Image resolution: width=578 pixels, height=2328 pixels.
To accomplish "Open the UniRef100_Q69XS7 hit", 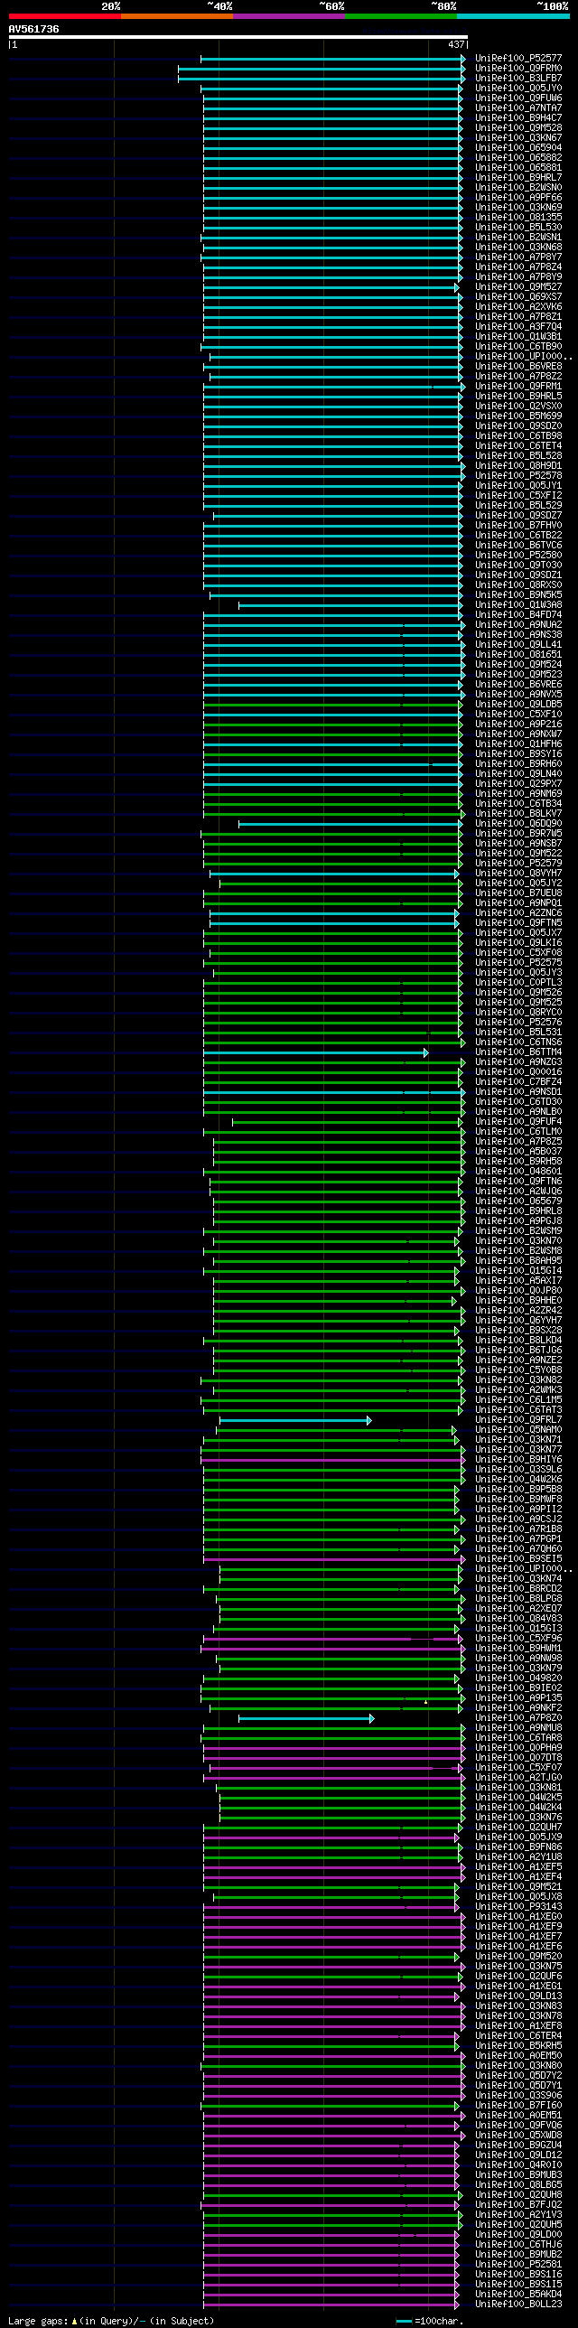I will point(518,296).
